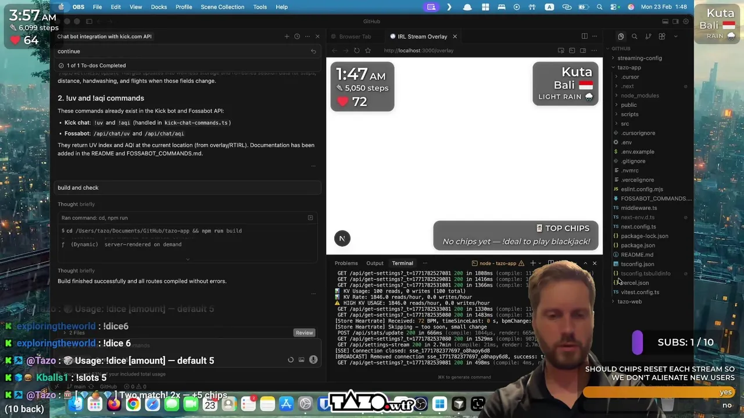Bookmark the overlay page with star icon
Viewport: 744px width, 418px height.
[368, 51]
